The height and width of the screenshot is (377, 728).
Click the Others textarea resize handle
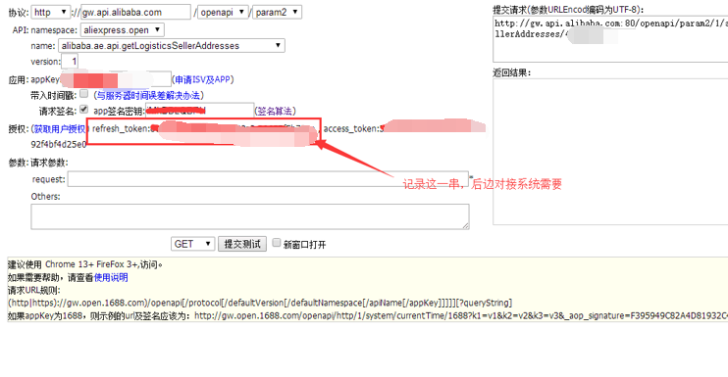[466, 225]
